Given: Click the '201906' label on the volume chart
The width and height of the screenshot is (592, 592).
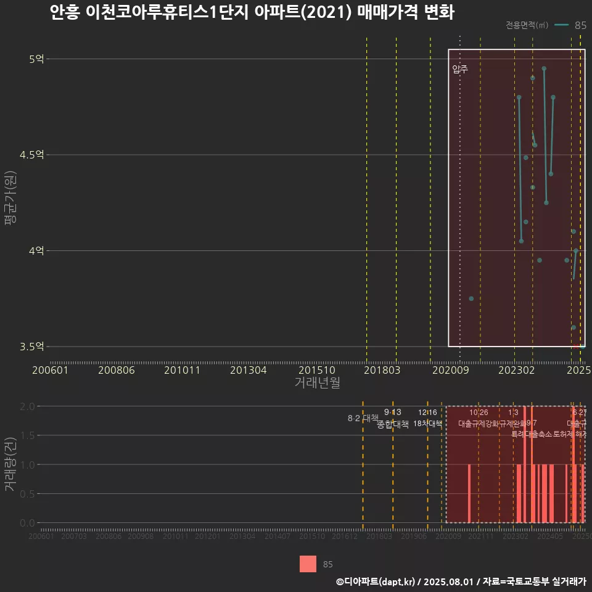Looking at the screenshot, I should pos(413,536).
